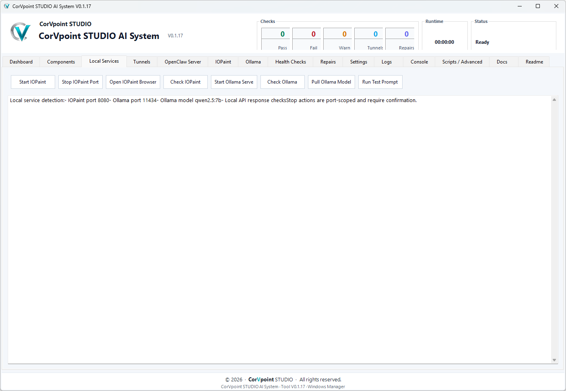Image resolution: width=566 pixels, height=391 pixels.
Task: Switch to the Docs tab
Action: click(x=502, y=62)
